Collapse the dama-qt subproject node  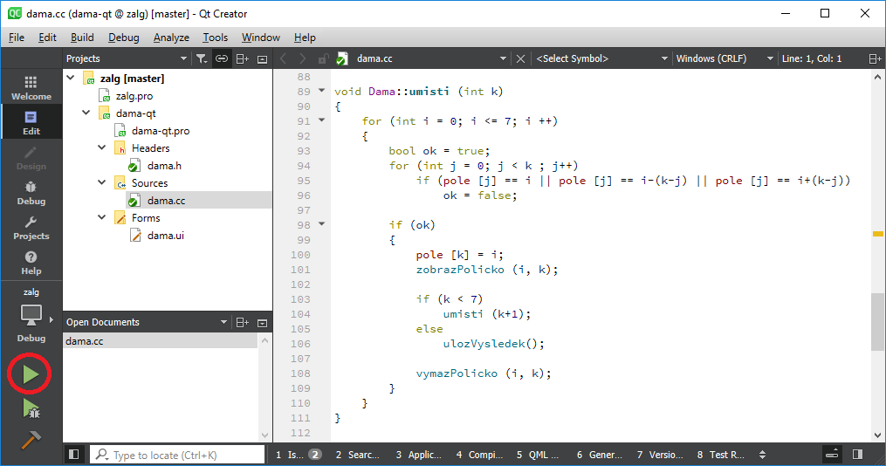86,113
